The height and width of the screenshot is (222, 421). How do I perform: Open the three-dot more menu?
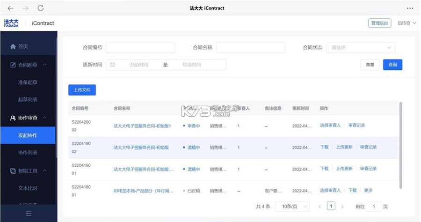point(410,8)
